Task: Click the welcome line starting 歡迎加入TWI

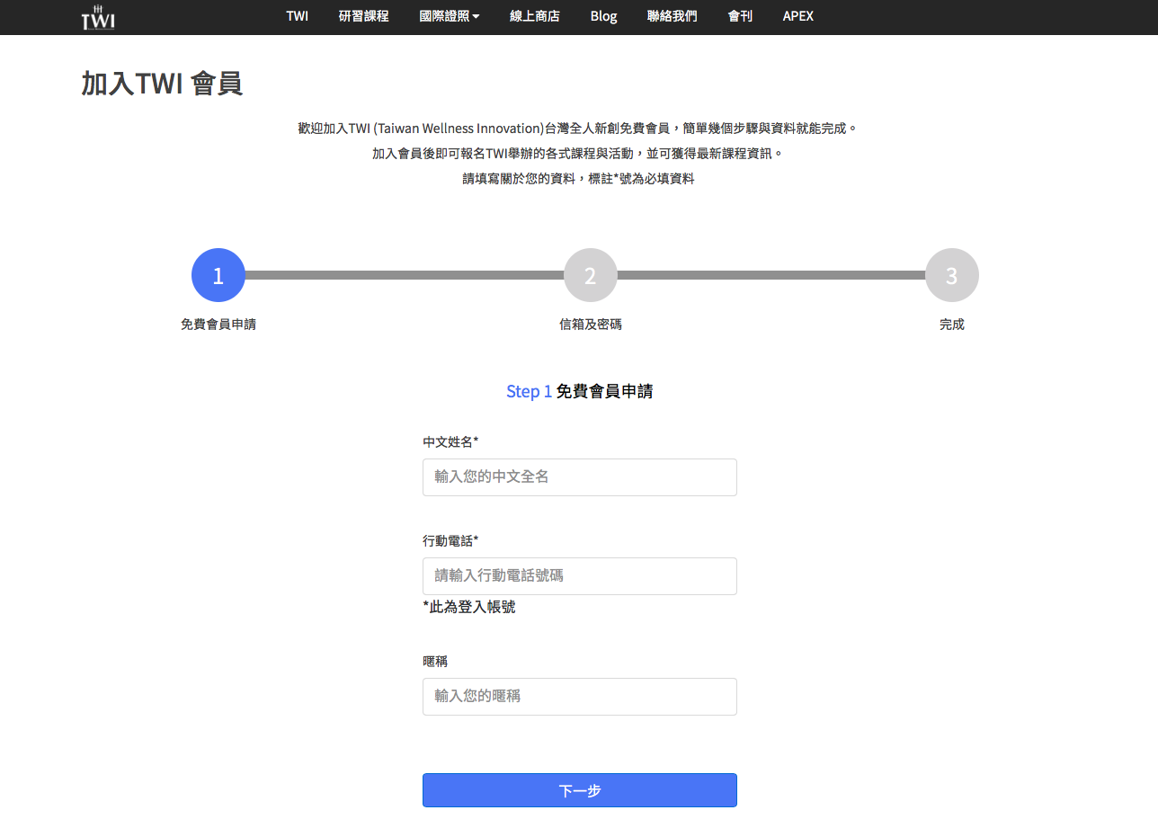Action: (x=578, y=129)
